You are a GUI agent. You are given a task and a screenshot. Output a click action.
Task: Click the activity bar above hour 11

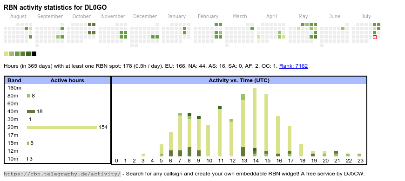pos(220,131)
